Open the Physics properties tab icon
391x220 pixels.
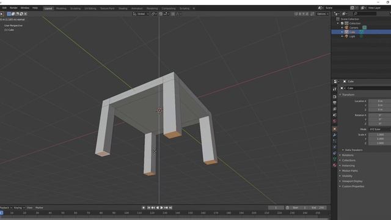point(335,147)
